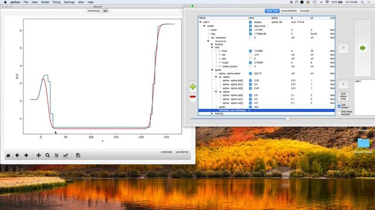Viewport: 375px width, 210px height.
Task: Collapse the model tree node
Action: [x=204, y=26]
